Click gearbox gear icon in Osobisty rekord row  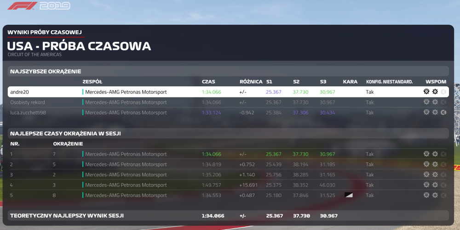(435, 102)
